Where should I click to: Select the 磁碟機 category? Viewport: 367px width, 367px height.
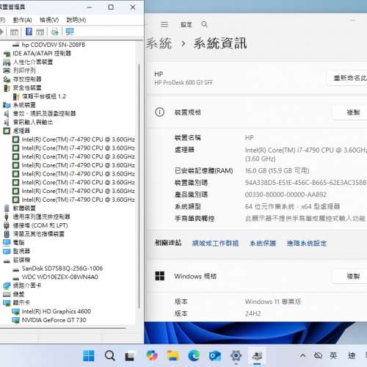tap(21, 260)
